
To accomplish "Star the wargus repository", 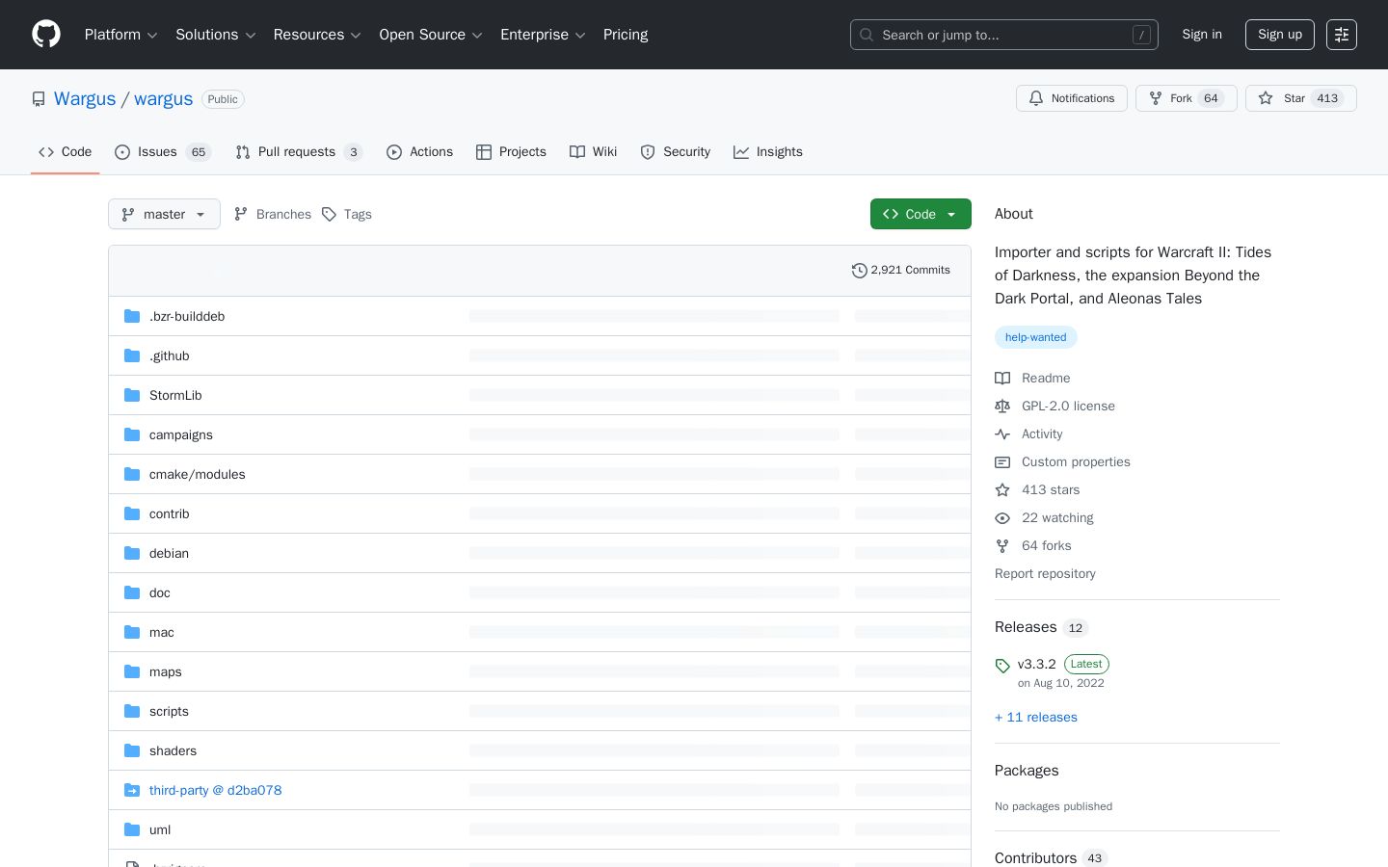I will [1301, 98].
